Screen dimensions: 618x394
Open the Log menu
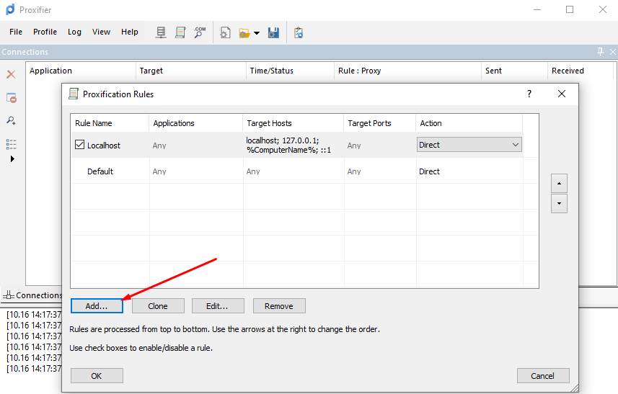coord(74,32)
